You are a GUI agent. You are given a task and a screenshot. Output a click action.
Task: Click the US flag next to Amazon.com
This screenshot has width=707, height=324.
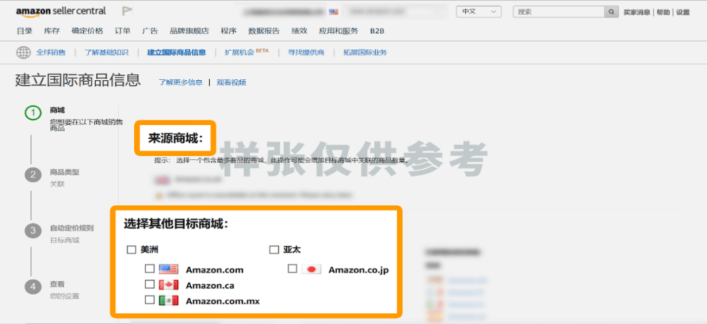point(168,269)
